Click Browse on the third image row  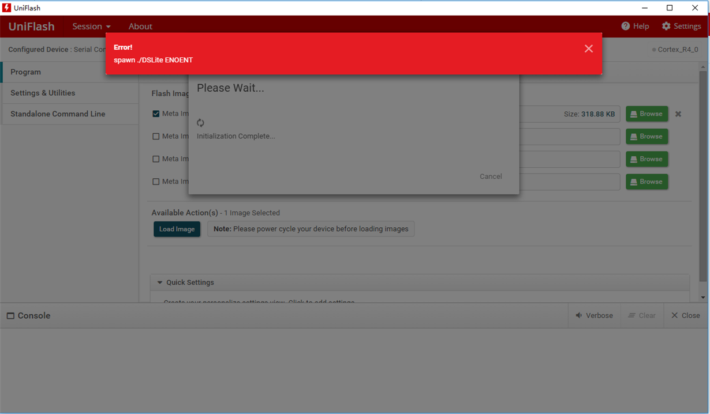[x=647, y=159]
